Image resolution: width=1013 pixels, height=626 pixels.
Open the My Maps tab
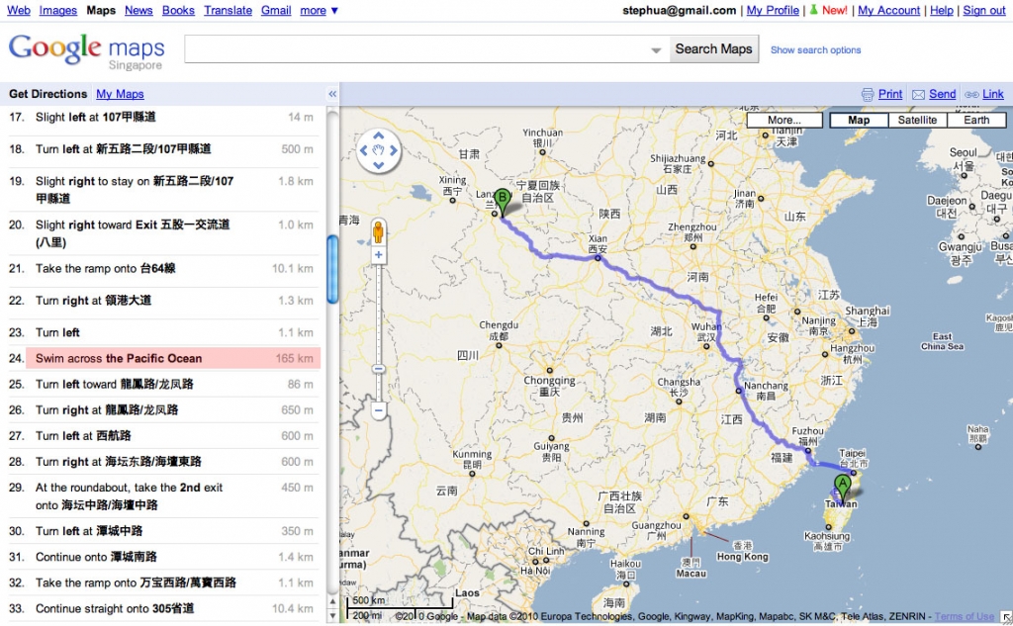tap(120, 94)
